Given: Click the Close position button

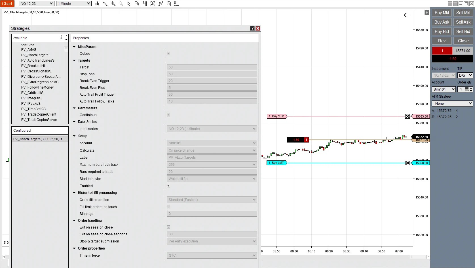Looking at the screenshot, I should [463, 41].
